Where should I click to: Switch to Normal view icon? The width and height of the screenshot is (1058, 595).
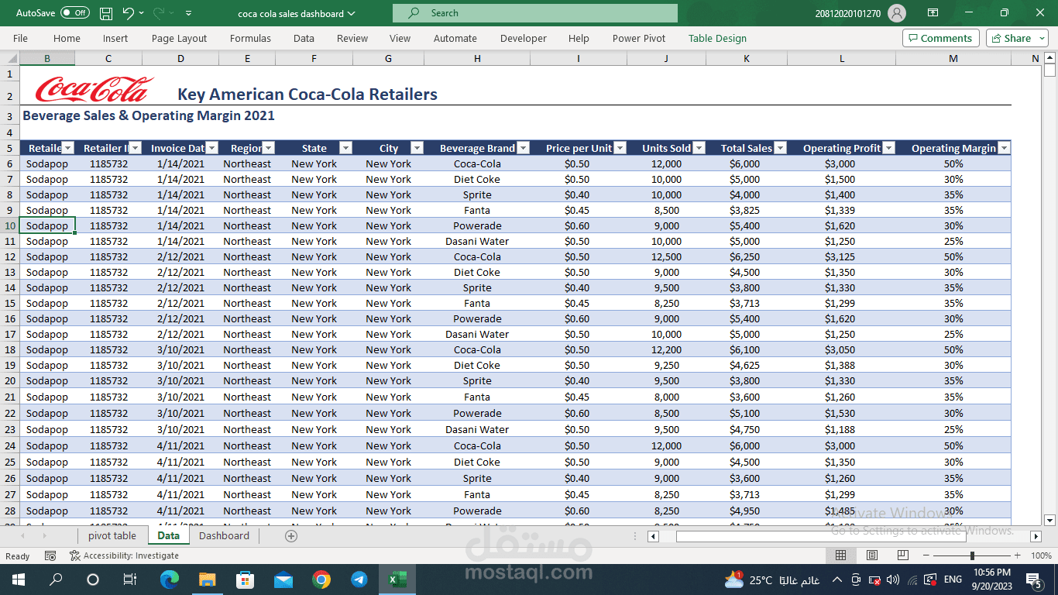pos(840,555)
